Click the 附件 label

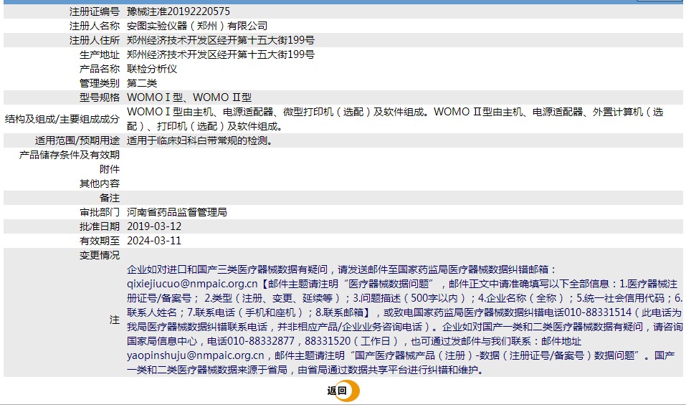110,169
